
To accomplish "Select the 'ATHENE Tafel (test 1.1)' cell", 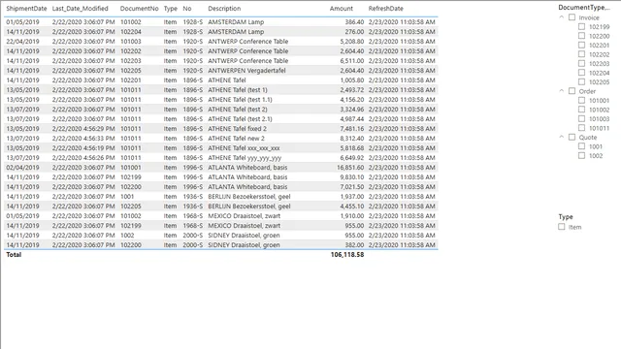I will pyautogui.click(x=240, y=99).
